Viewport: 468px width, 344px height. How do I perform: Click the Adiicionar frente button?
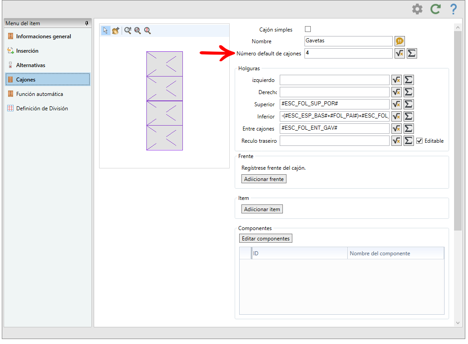click(x=264, y=179)
